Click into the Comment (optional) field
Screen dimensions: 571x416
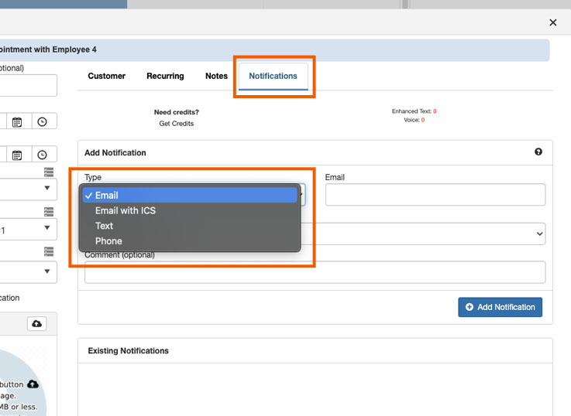click(315, 272)
